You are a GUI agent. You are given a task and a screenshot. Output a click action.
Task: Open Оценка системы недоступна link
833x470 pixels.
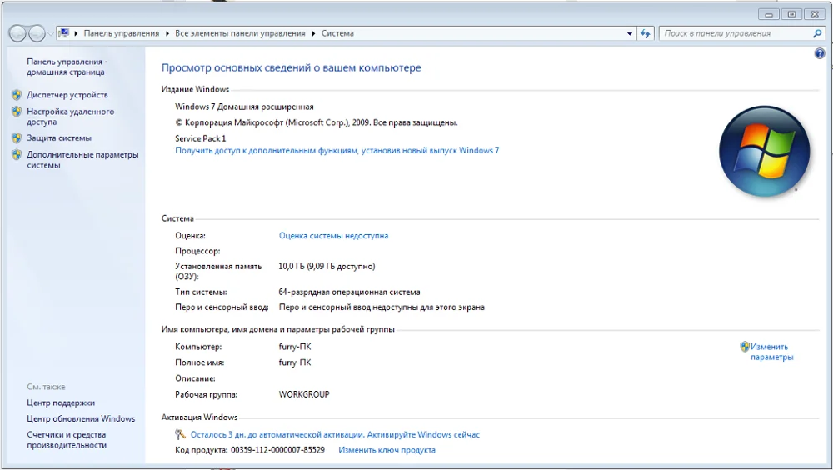334,236
